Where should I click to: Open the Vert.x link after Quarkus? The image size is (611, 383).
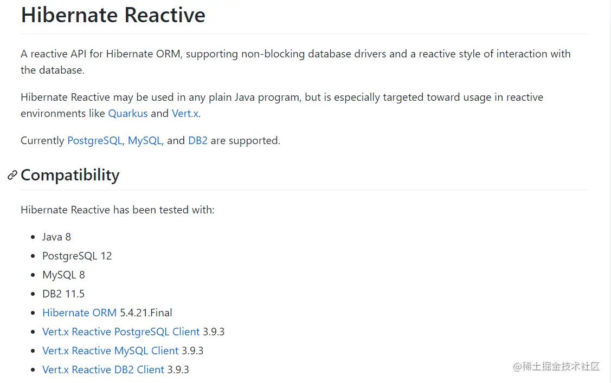tap(185, 113)
